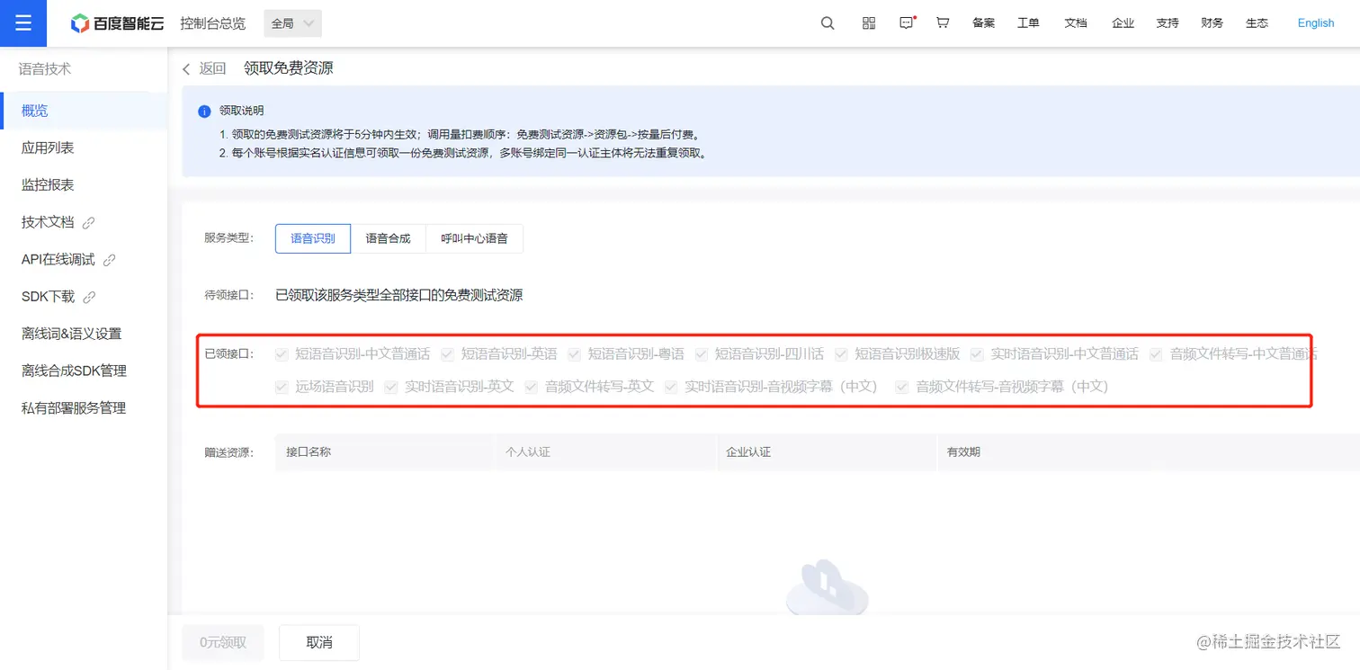Open the message notifications icon
Image resolution: width=1360 pixels, height=670 pixels.
[x=907, y=23]
